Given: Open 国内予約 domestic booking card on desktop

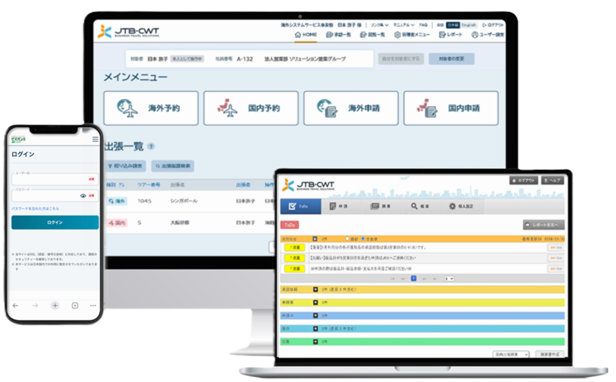Looking at the screenshot, I should pos(251,108).
